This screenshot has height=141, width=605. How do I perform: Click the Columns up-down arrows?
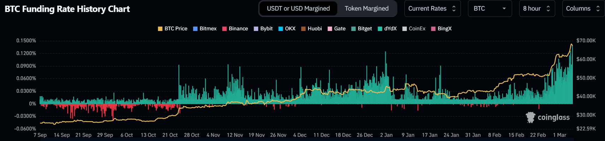[x=598, y=8]
